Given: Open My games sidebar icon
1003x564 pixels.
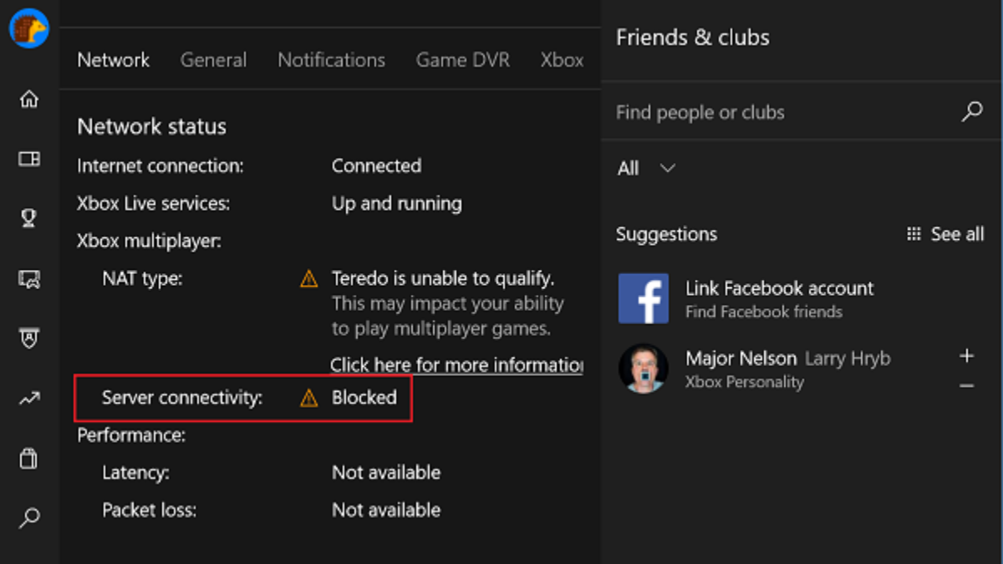Looking at the screenshot, I should pos(29,159).
